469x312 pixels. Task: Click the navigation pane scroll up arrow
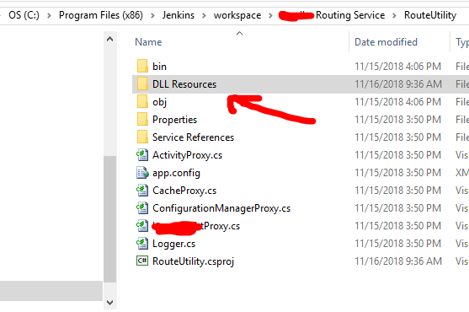click(109, 39)
